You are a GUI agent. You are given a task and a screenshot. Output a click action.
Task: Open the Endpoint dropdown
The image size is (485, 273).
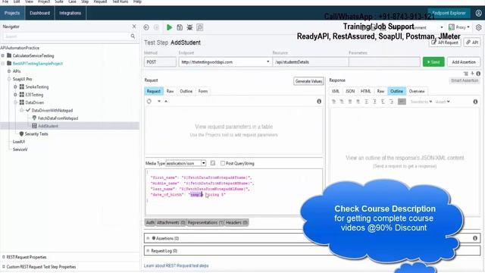tap(268, 62)
